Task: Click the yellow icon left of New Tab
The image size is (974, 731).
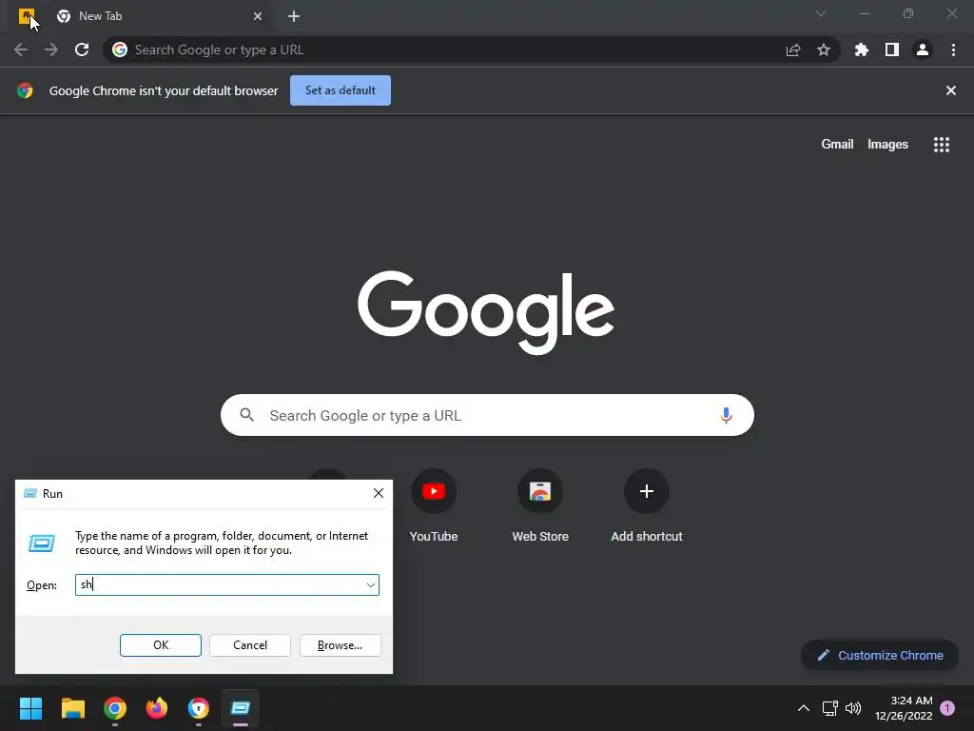Action: pos(26,16)
